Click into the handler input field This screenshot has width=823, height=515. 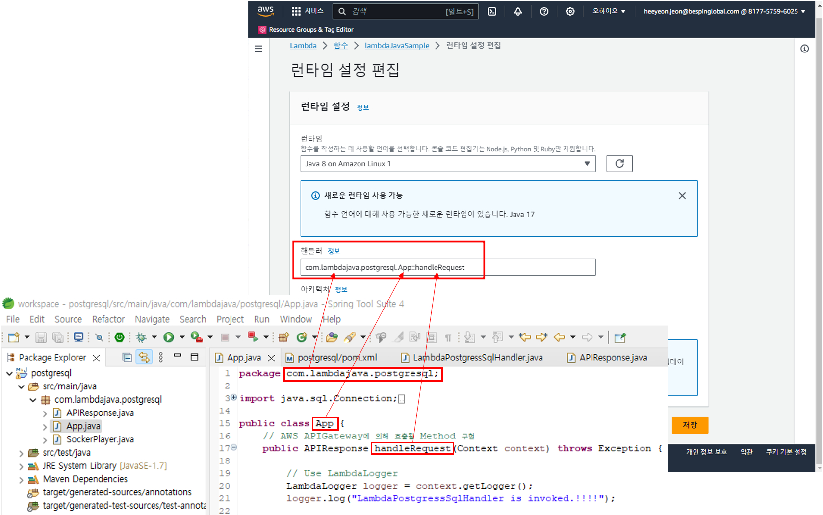[448, 267]
